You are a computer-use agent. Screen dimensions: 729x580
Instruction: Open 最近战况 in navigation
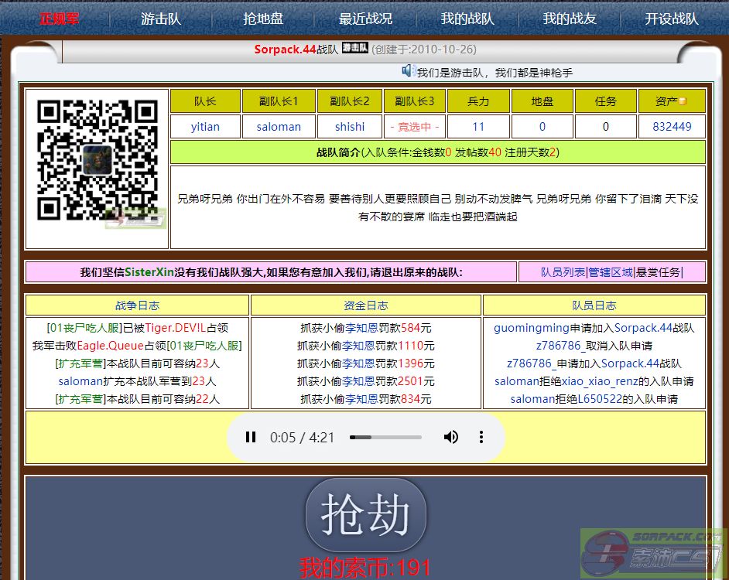click(365, 19)
